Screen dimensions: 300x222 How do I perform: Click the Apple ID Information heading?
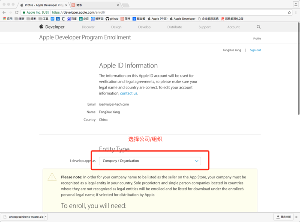coord(128,66)
